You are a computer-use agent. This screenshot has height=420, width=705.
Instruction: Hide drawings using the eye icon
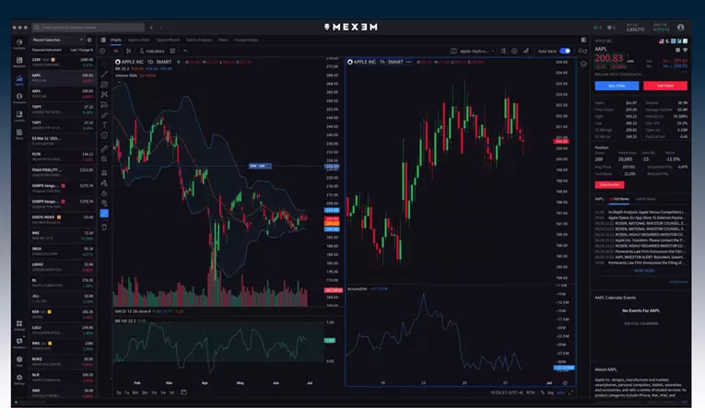point(104,203)
